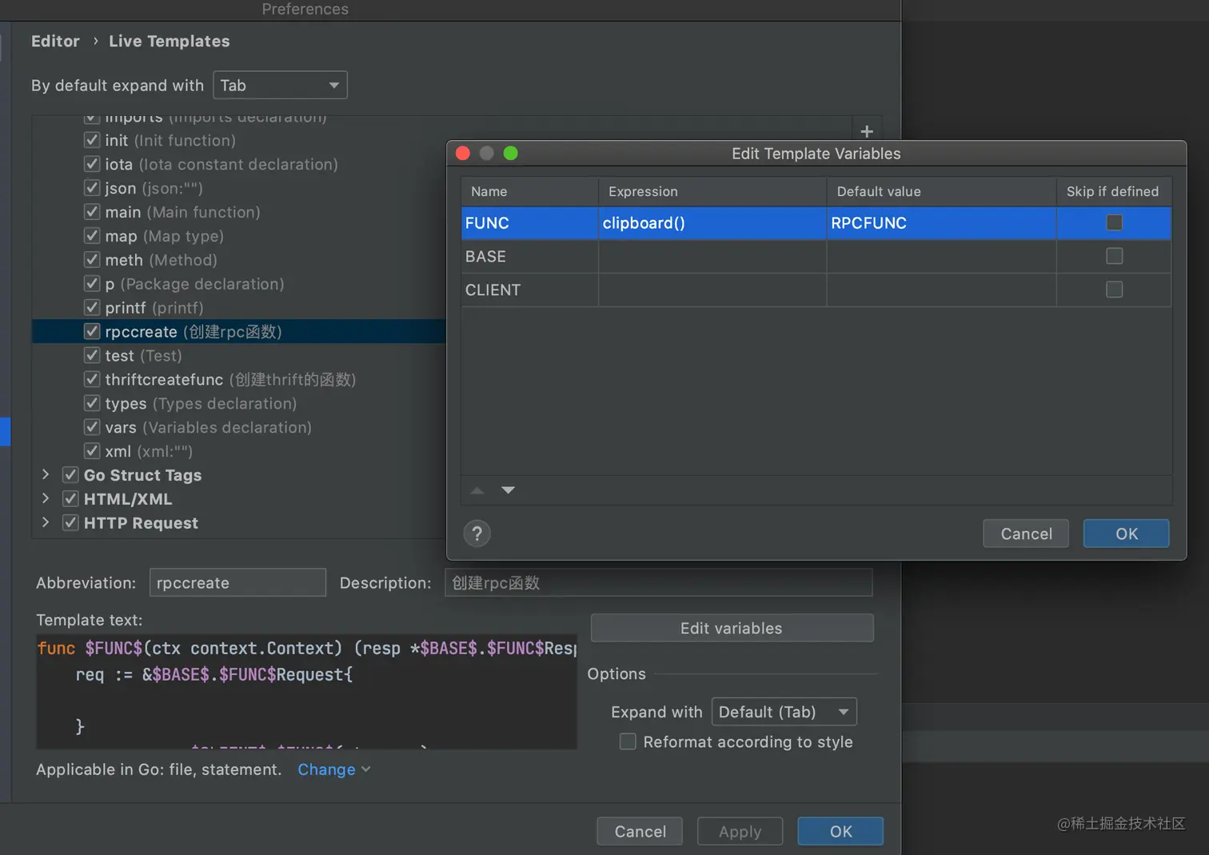Uncheck the HTTP Request group checkbox
The width and height of the screenshot is (1209, 855).
click(70, 523)
